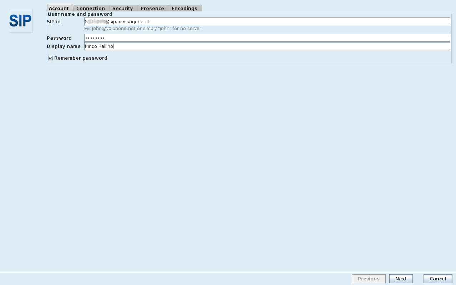
Task: Place cursor in Display name field
Action: point(267,46)
